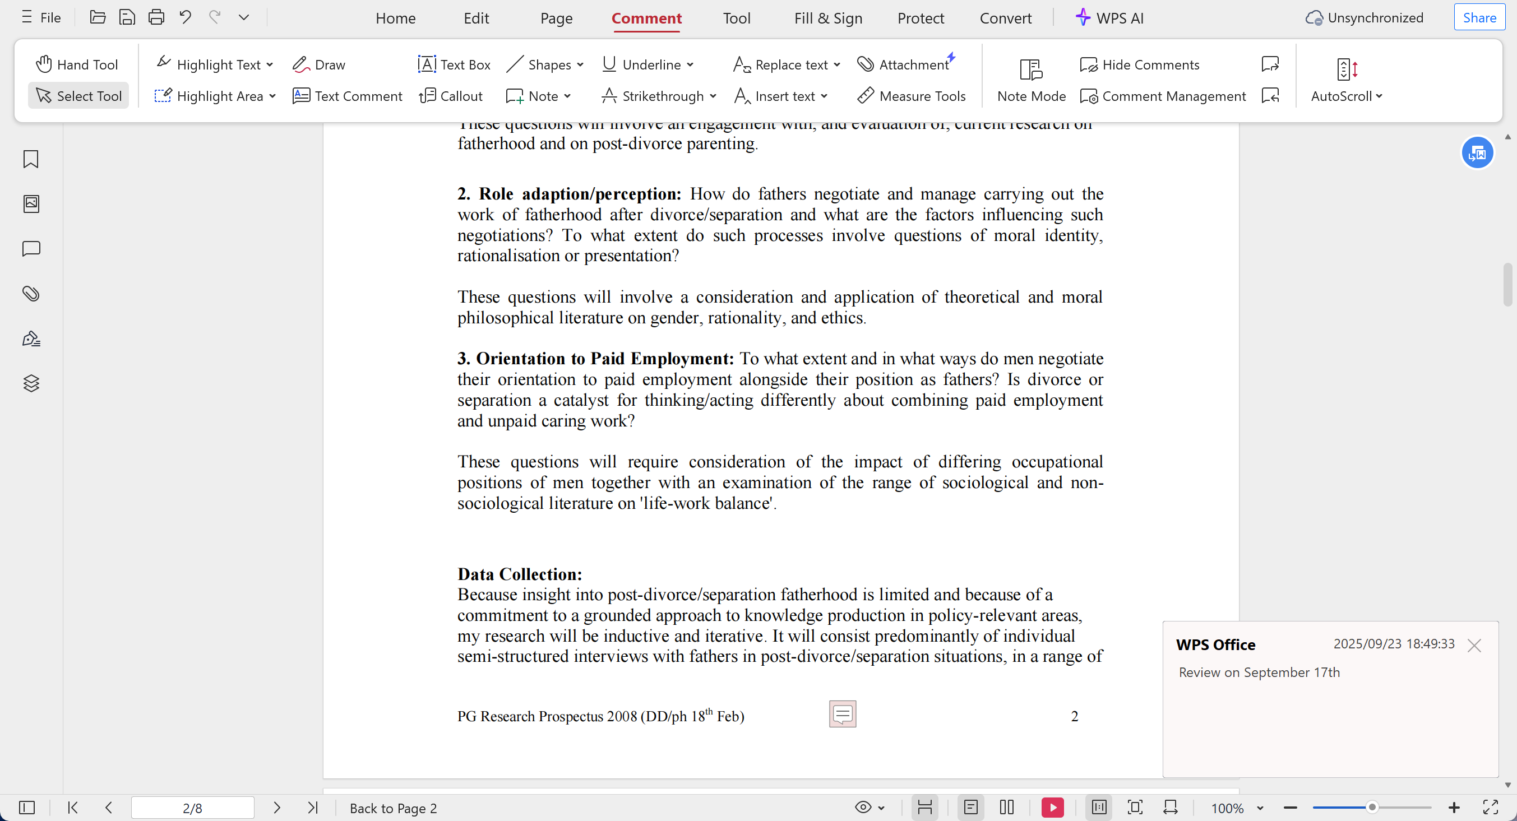Viewport: 1517px width, 821px height.
Task: Add a Note annotation
Action: [533, 96]
